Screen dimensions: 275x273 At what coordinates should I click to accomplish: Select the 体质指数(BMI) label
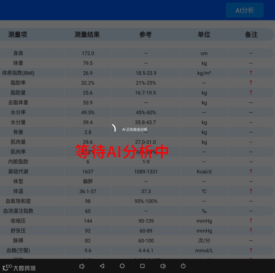[x=18, y=73]
